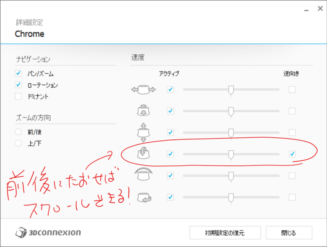327x247 pixels.
Task: Click speed slider handle for roll axis
Action: 231,176
